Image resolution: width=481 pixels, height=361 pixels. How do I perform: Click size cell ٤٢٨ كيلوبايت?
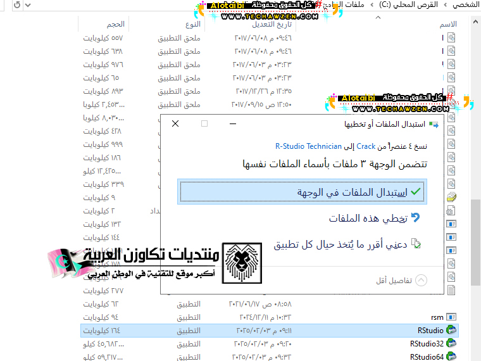point(102,131)
